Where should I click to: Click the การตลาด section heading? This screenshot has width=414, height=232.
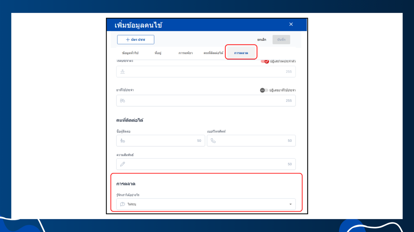pos(126,184)
